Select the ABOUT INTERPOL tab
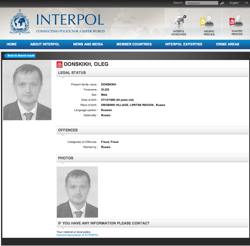 [45, 44]
